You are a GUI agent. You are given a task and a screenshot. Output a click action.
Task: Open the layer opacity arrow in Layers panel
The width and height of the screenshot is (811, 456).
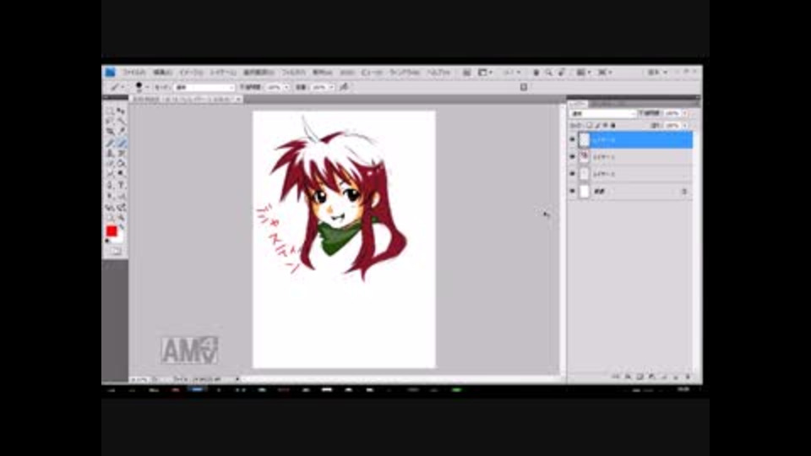click(685, 113)
